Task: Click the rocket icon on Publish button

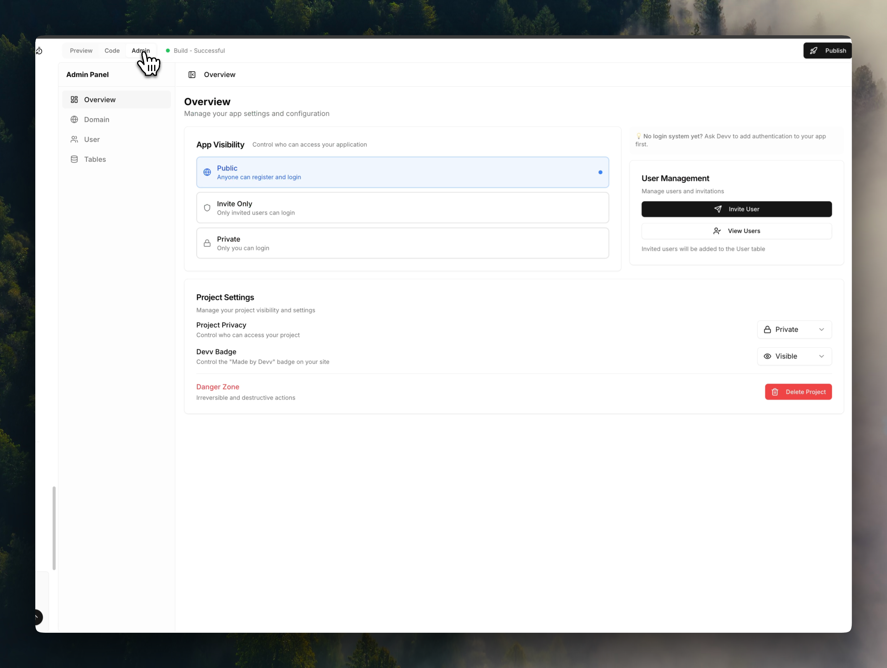Action: [x=814, y=50]
